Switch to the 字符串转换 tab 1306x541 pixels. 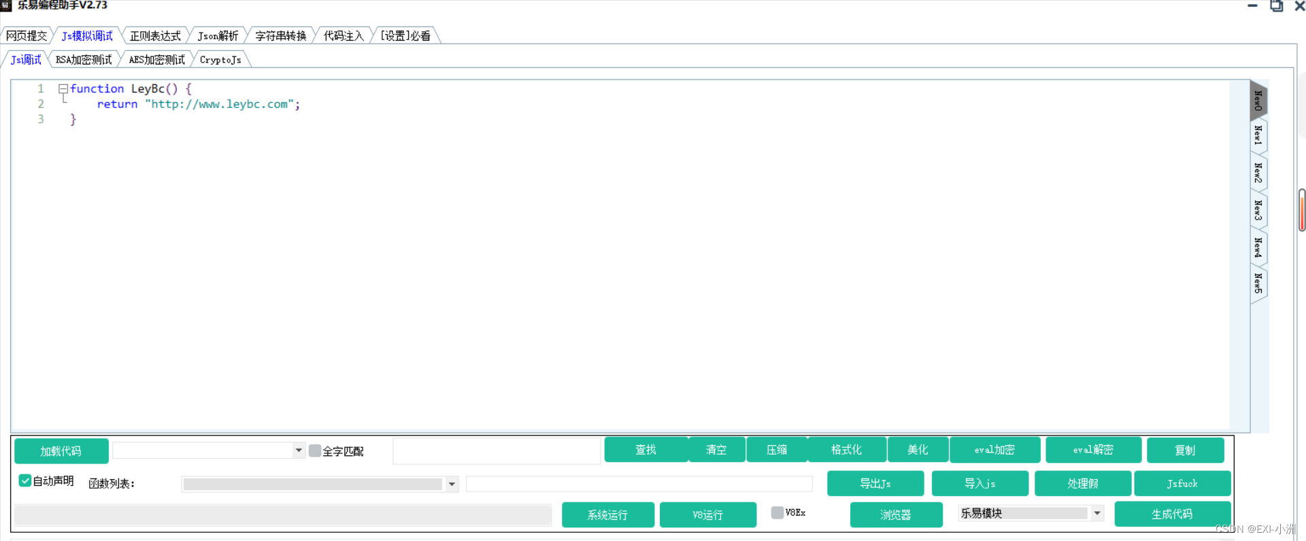280,35
